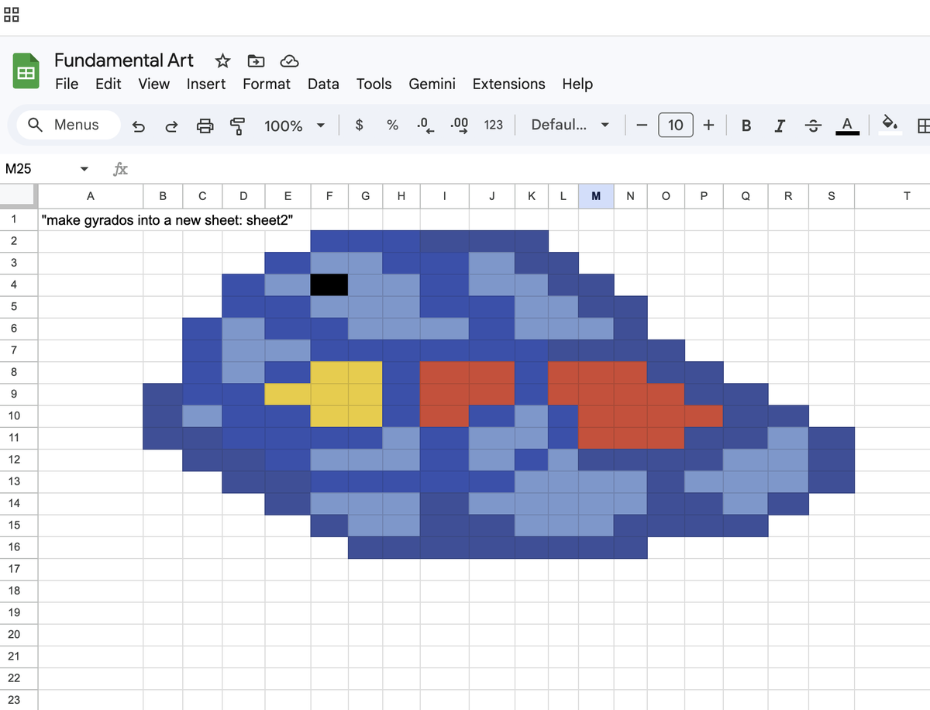Expand the Name box dropdown arrow
Screen dimensions: 930x710
click(x=84, y=169)
